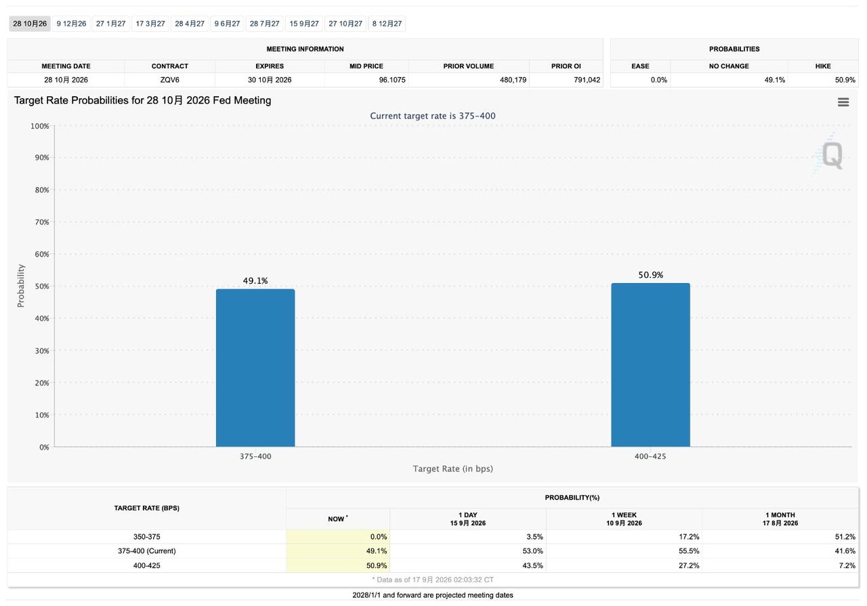Image resolution: width=867 pixels, height=606 pixels.
Task: Click the NOW column header
Action: [x=338, y=519]
